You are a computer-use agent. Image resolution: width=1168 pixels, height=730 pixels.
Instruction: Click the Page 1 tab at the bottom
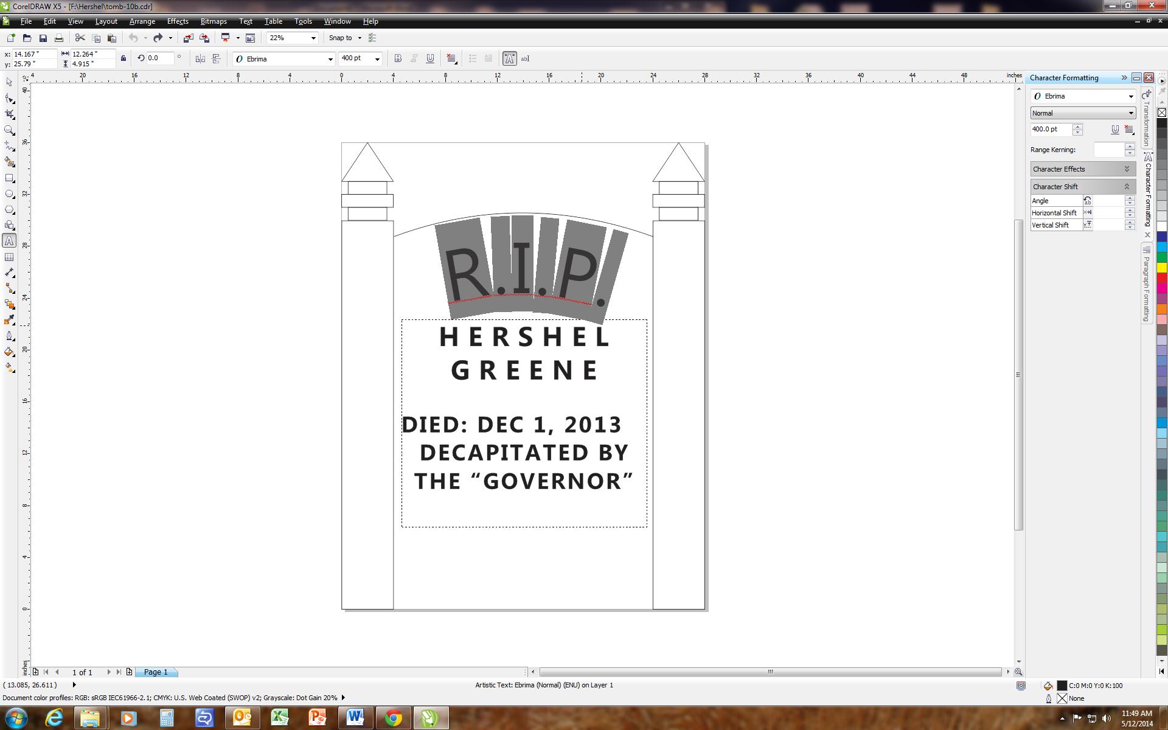156,672
